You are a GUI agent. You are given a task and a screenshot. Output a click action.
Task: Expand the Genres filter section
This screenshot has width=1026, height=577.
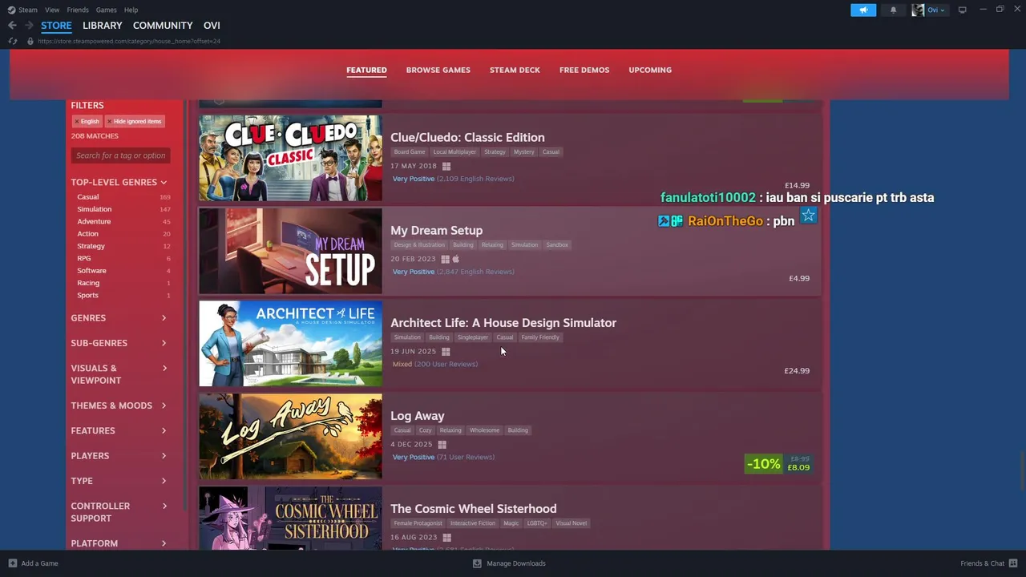coord(119,318)
